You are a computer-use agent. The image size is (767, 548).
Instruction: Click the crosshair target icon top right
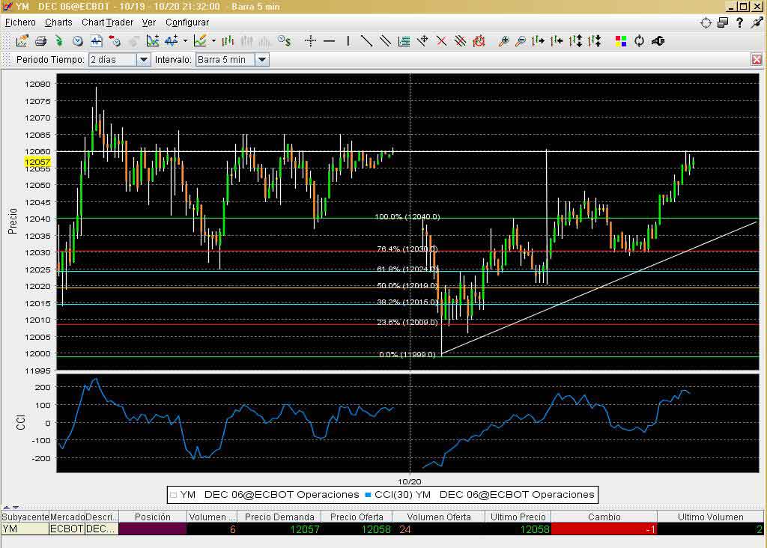click(x=706, y=22)
